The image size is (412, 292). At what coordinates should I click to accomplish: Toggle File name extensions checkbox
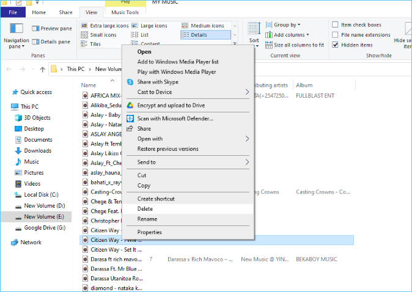coord(335,35)
